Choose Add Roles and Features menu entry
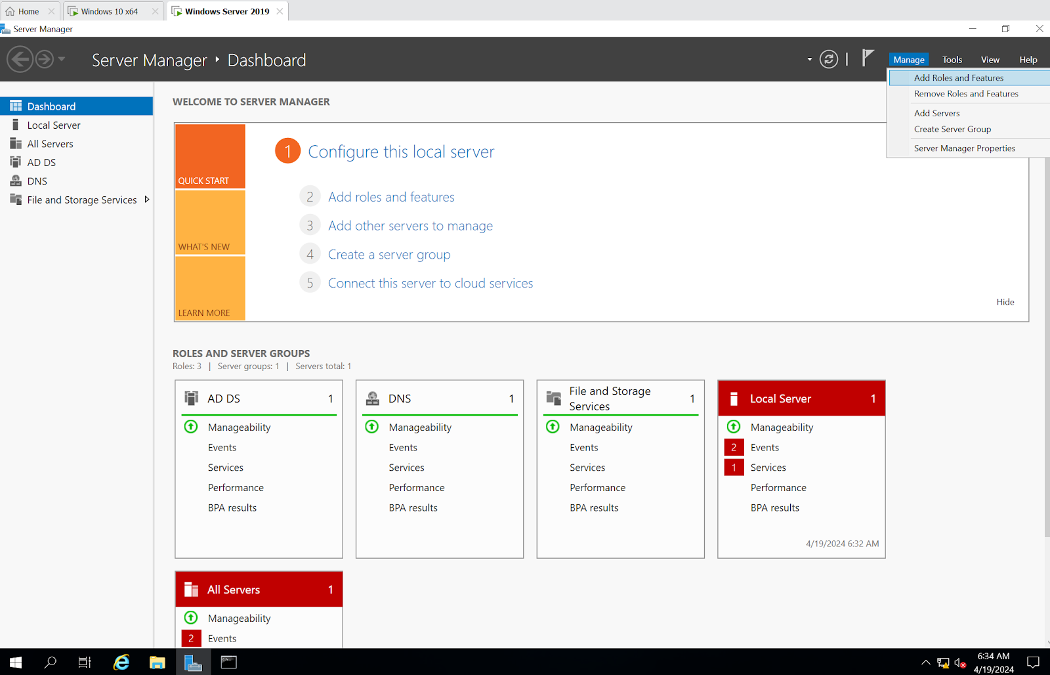 (x=969, y=77)
